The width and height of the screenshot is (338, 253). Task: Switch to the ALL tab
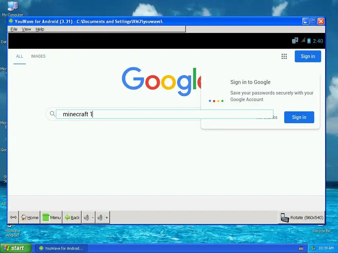tap(19, 56)
